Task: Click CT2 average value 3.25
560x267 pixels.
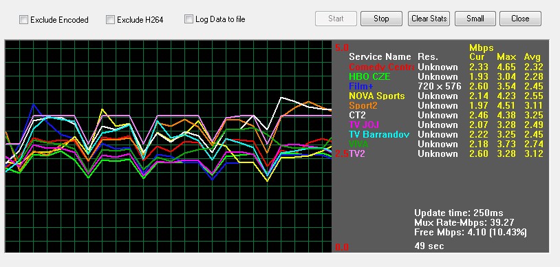Action: click(x=534, y=115)
